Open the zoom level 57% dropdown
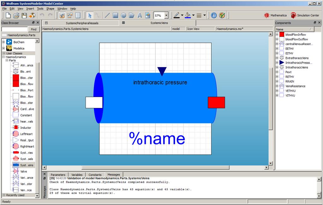 pos(166,15)
